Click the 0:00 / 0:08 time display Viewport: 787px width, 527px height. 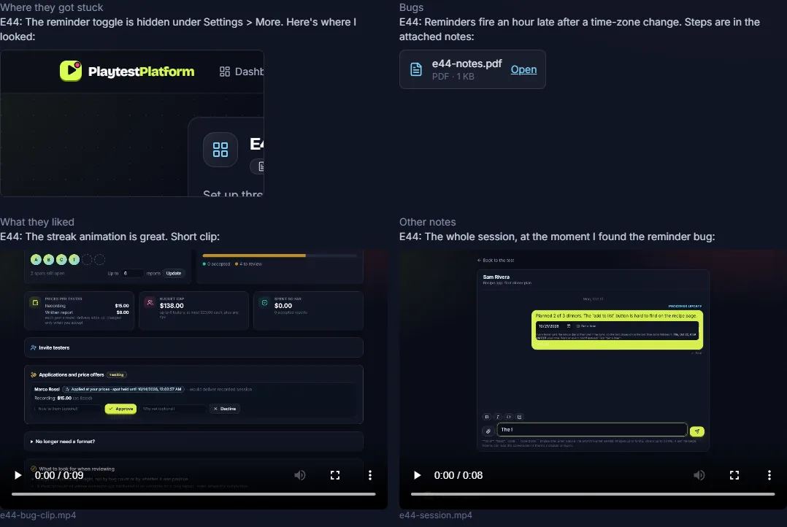tap(458, 475)
